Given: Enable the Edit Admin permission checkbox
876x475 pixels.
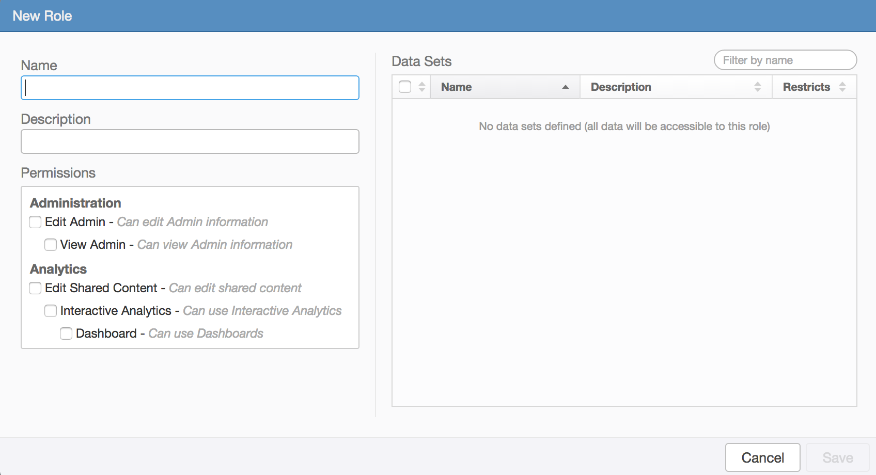Looking at the screenshot, I should (35, 222).
